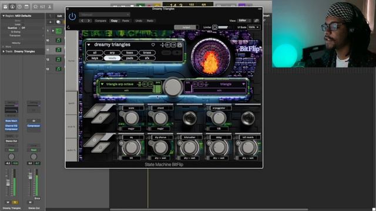Switch to the synth side tab
Viewport: 376px width, 211px height.
pos(72,103)
